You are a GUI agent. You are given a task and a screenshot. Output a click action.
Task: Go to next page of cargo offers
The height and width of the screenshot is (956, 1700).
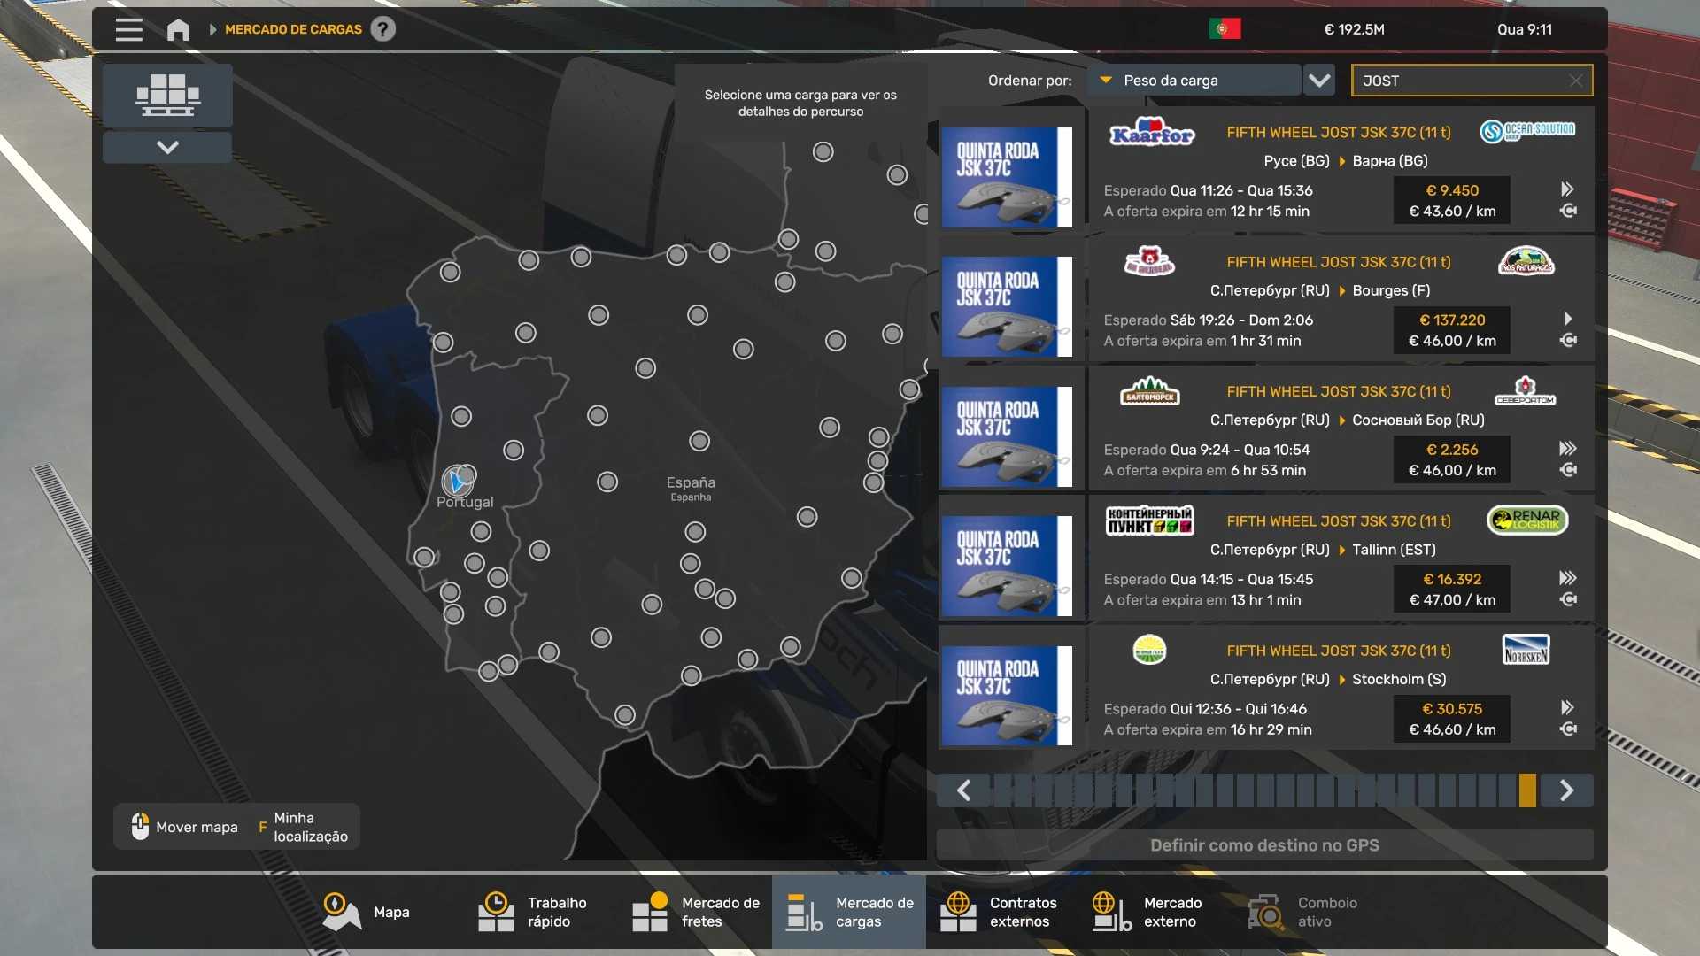tap(1566, 790)
